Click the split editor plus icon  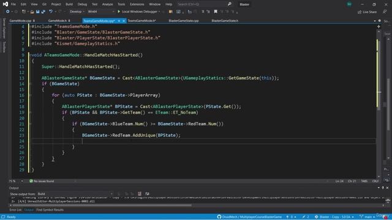pyautogui.click(x=379, y=26)
